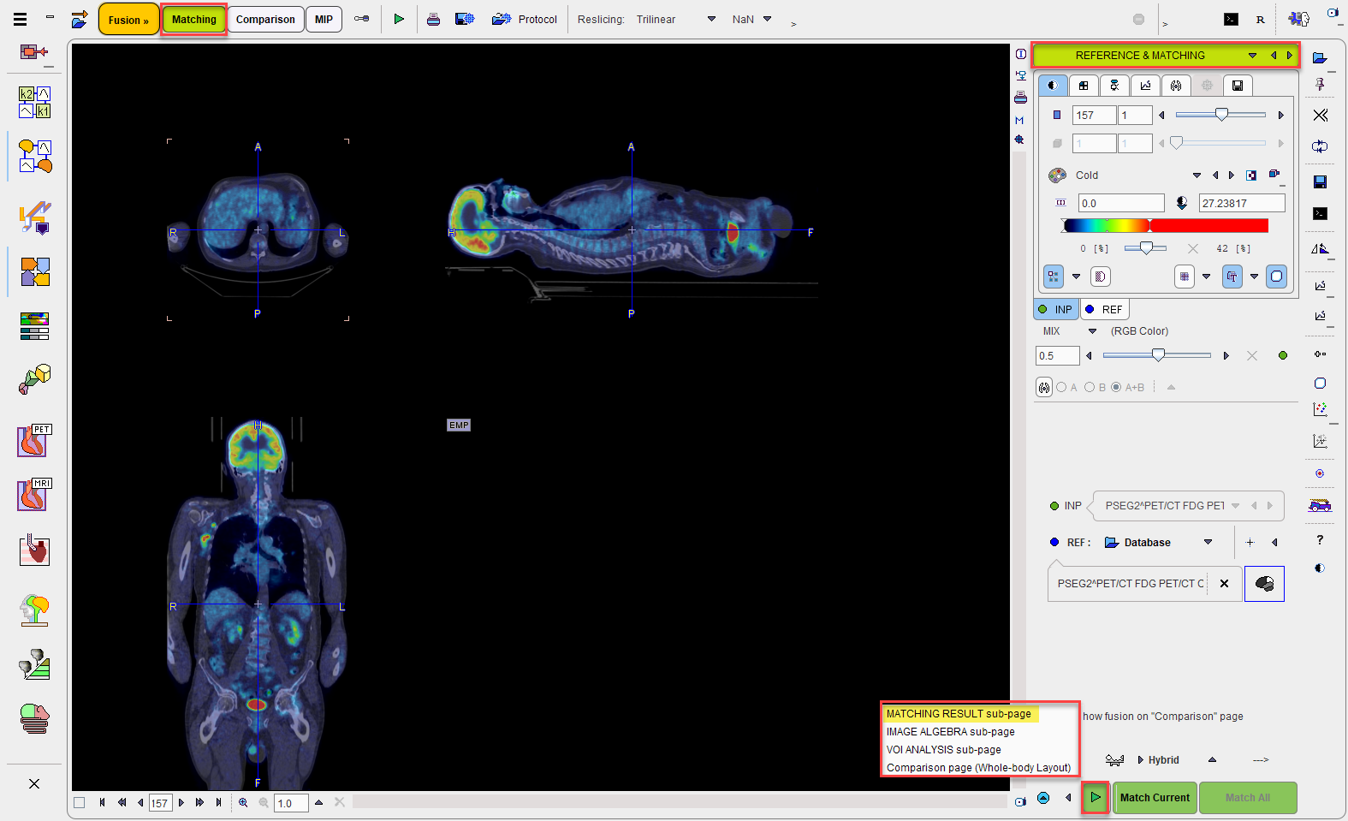Choose VOI ANALYSIS sub-page menu entry
This screenshot has width=1348, height=821.
(x=943, y=750)
